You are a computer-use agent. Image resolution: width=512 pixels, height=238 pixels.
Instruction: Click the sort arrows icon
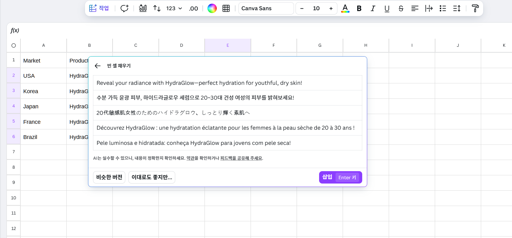tap(157, 8)
